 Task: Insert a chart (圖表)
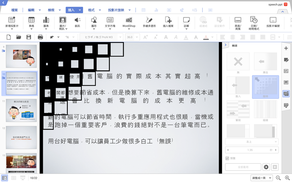tap(46, 22)
